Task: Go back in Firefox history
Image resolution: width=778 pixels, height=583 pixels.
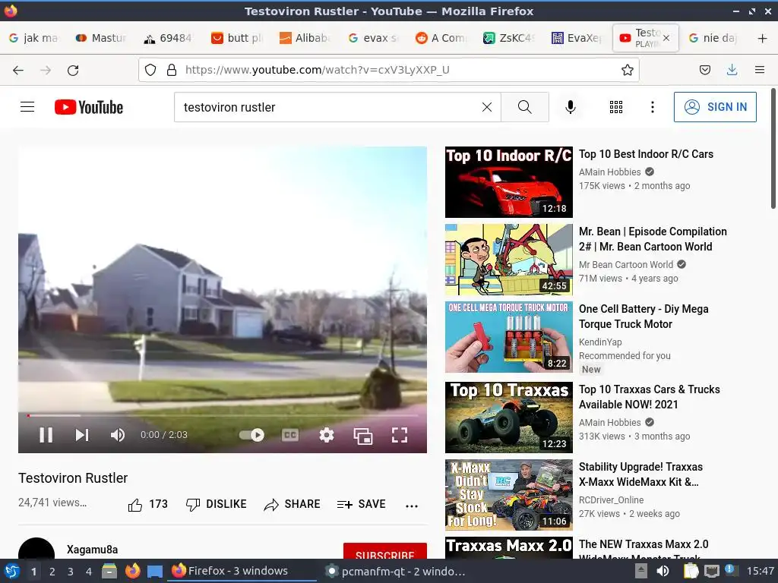Action: [x=18, y=71]
